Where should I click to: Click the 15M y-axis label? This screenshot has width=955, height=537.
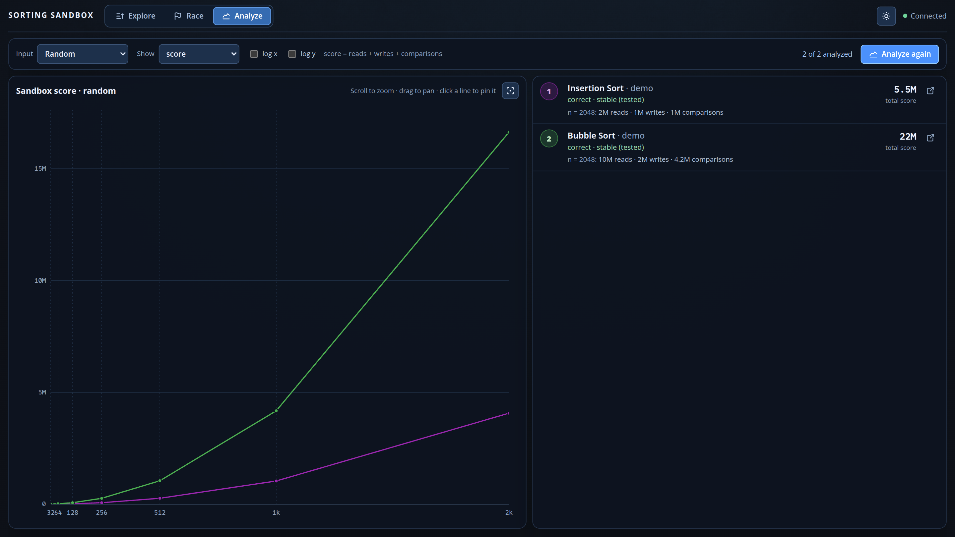[40, 168]
